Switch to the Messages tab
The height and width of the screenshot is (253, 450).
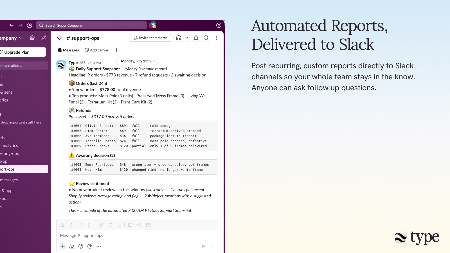click(68, 50)
